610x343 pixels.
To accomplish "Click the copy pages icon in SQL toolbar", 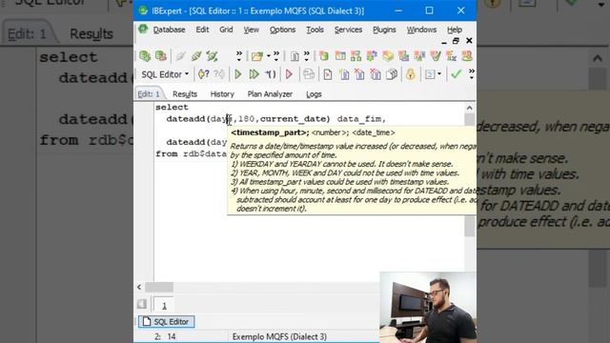I will [x=392, y=74].
